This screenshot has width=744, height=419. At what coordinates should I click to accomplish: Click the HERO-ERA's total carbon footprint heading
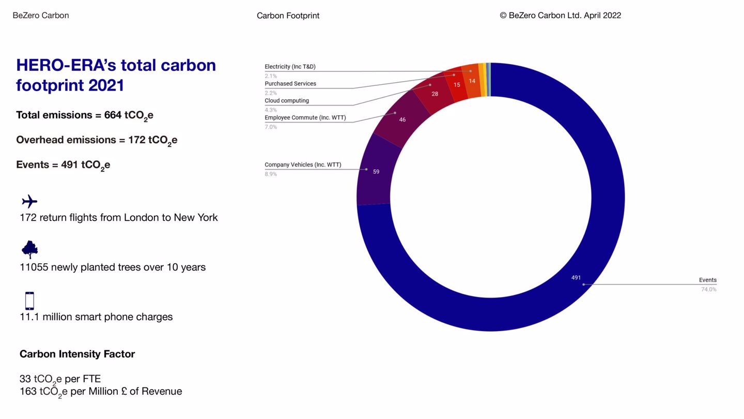[116, 75]
